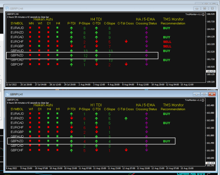
Task: Click EURAUD's green H4 Heiken Ashi square, H4 window
Action: 57,28
